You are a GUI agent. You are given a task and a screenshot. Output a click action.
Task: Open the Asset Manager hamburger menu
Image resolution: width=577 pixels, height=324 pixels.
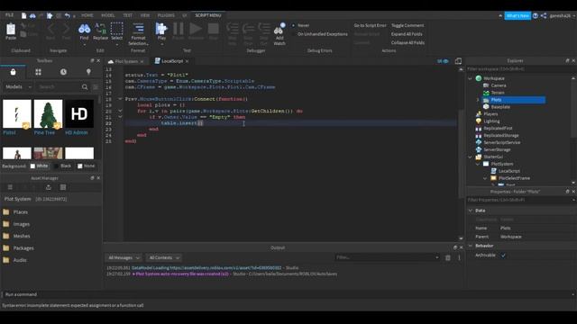pos(10,187)
